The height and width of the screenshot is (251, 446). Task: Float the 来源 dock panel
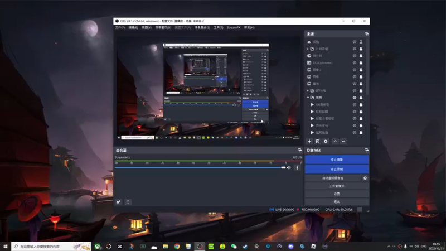[x=367, y=34]
